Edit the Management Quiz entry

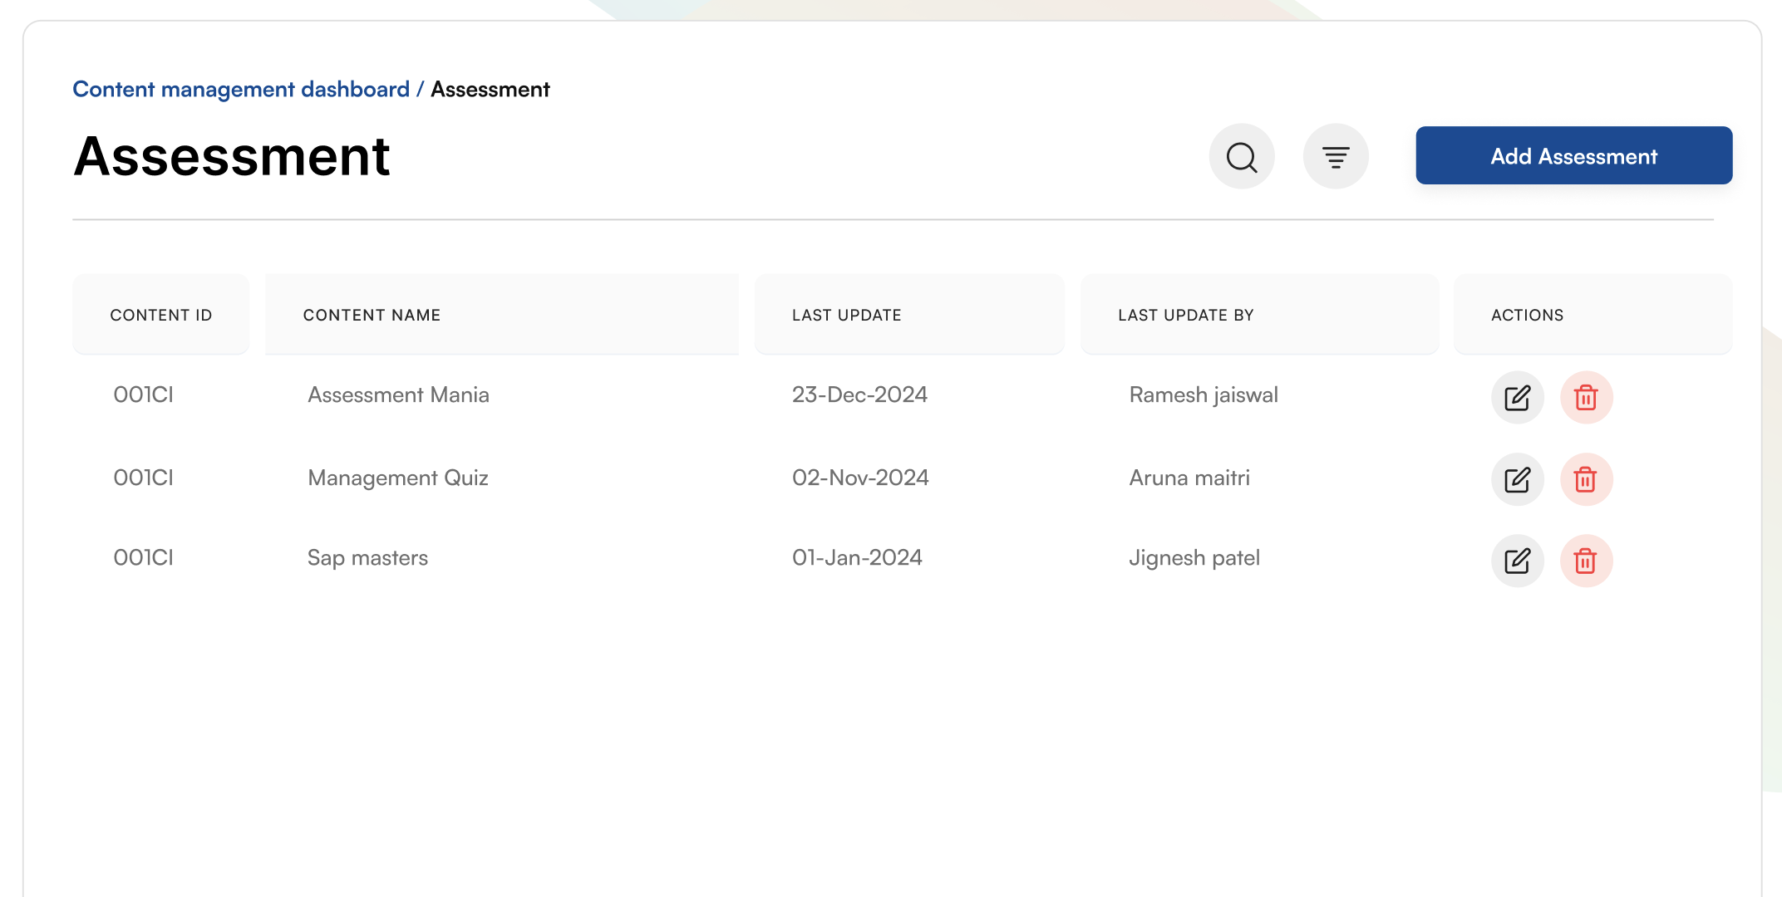coord(1517,479)
